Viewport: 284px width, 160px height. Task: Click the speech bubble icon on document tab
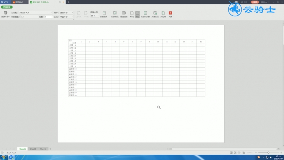pyautogui.click(x=60, y=2)
